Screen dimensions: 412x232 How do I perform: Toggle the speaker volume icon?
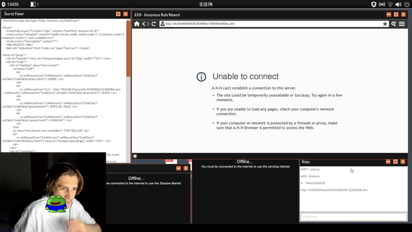(398, 5)
